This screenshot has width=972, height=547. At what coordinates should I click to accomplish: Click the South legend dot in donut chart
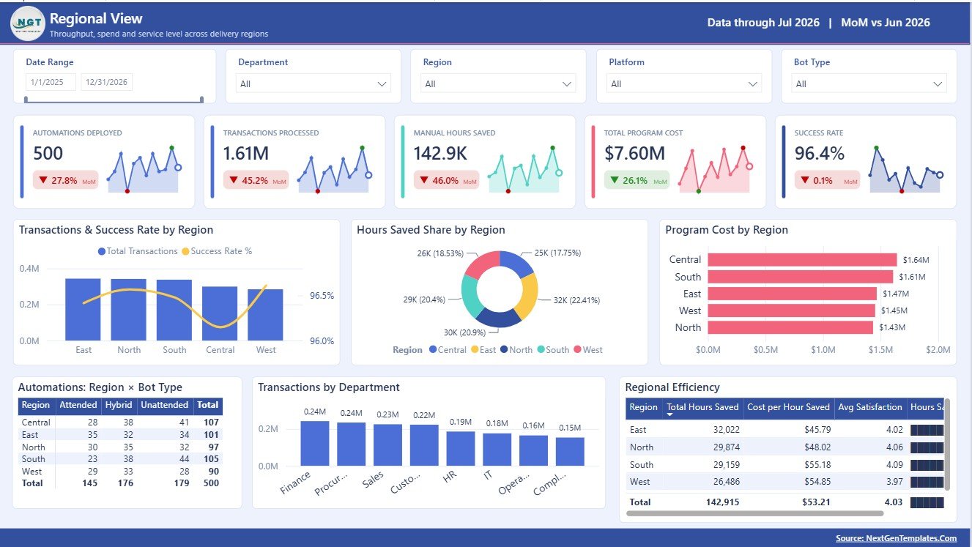(541, 350)
